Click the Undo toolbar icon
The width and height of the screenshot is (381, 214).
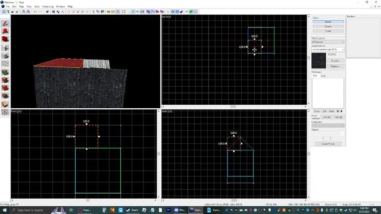pos(35,12)
